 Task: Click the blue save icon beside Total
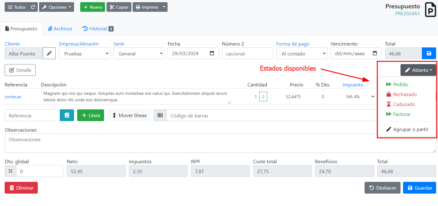(429, 54)
